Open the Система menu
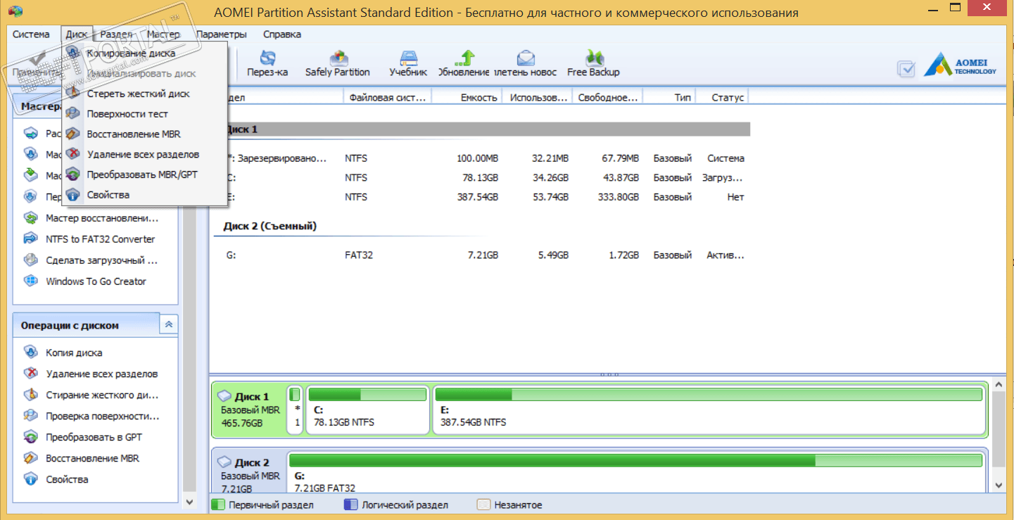The width and height of the screenshot is (1014, 520). [x=31, y=34]
